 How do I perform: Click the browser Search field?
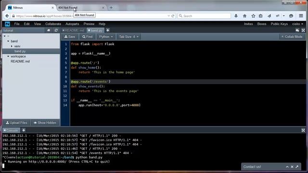(204, 16)
